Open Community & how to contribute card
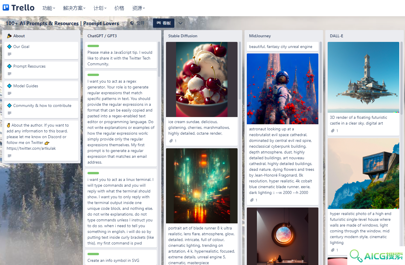Image resolution: width=405 pixels, height=265 pixels. (41, 110)
